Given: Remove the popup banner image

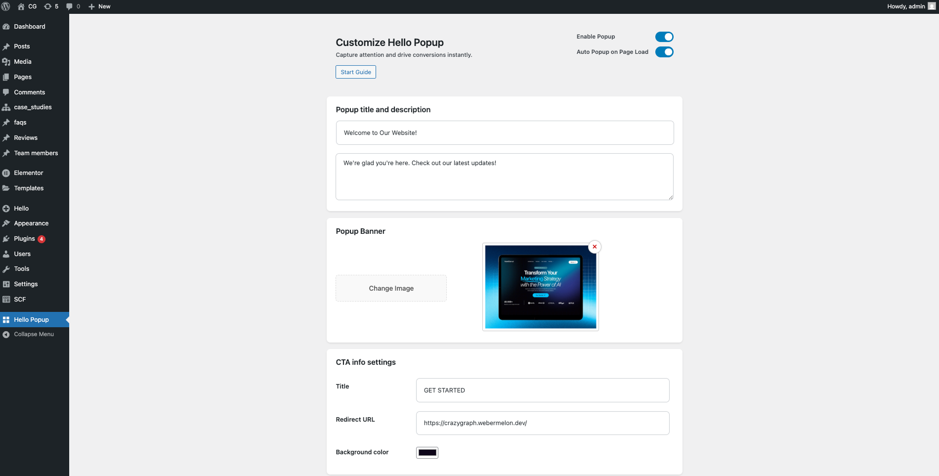Looking at the screenshot, I should (x=595, y=247).
